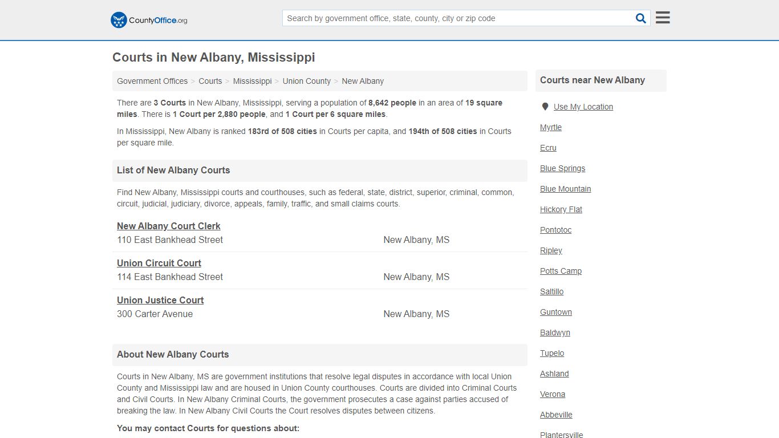The image size is (779, 438).
Task: View courts near Saltillo
Action: coord(552,291)
